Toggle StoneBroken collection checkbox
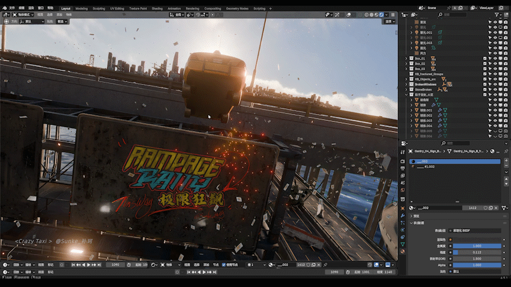The width and height of the screenshot is (511, 287). tap(485, 90)
